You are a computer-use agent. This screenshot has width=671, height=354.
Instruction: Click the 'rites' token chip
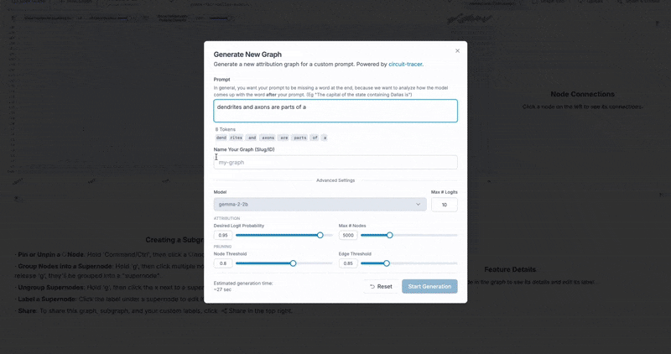point(237,138)
